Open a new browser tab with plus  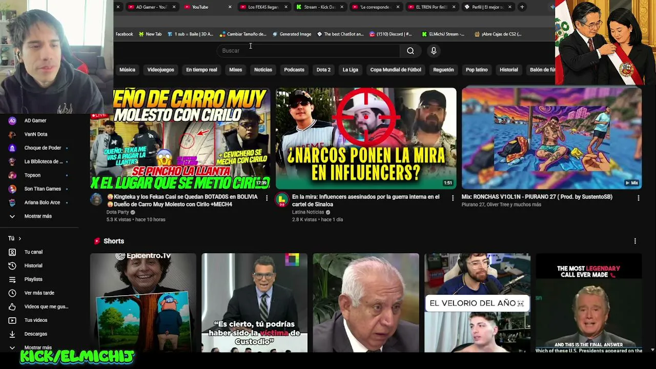(x=522, y=7)
